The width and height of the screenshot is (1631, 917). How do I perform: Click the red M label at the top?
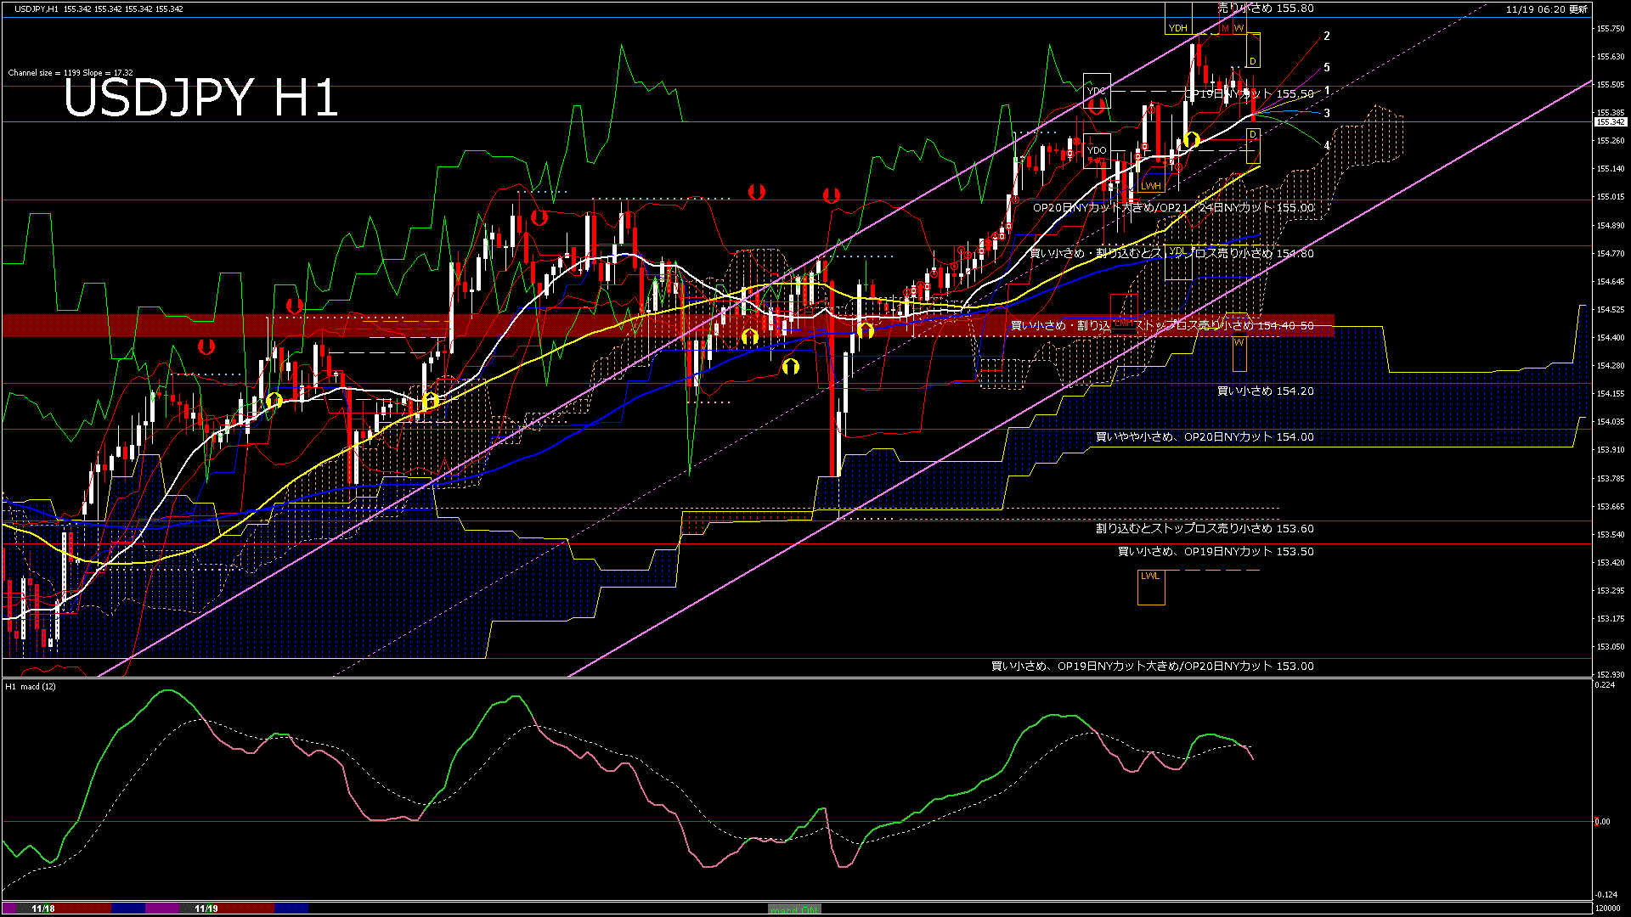1225,28
